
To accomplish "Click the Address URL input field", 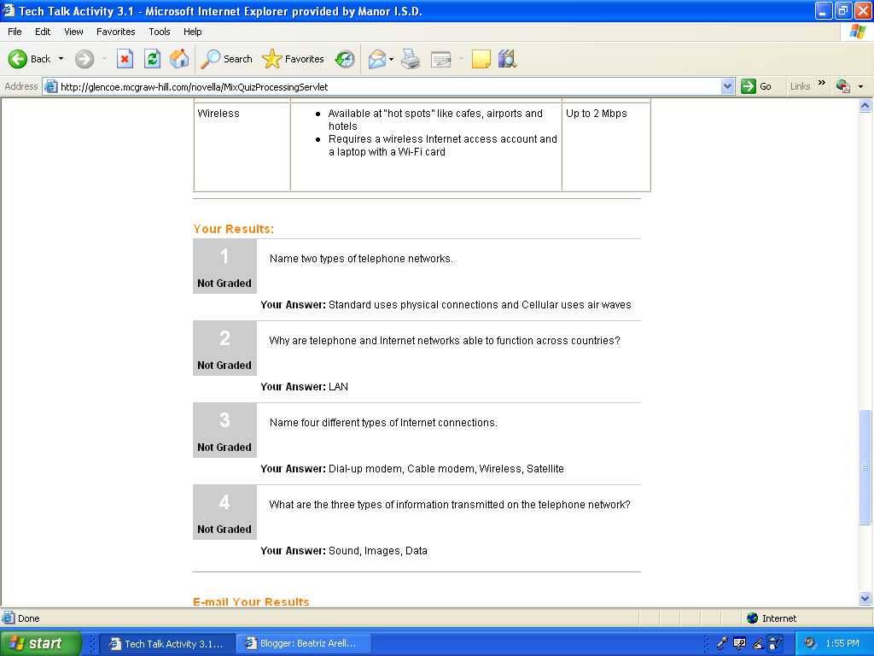I will 388,86.
